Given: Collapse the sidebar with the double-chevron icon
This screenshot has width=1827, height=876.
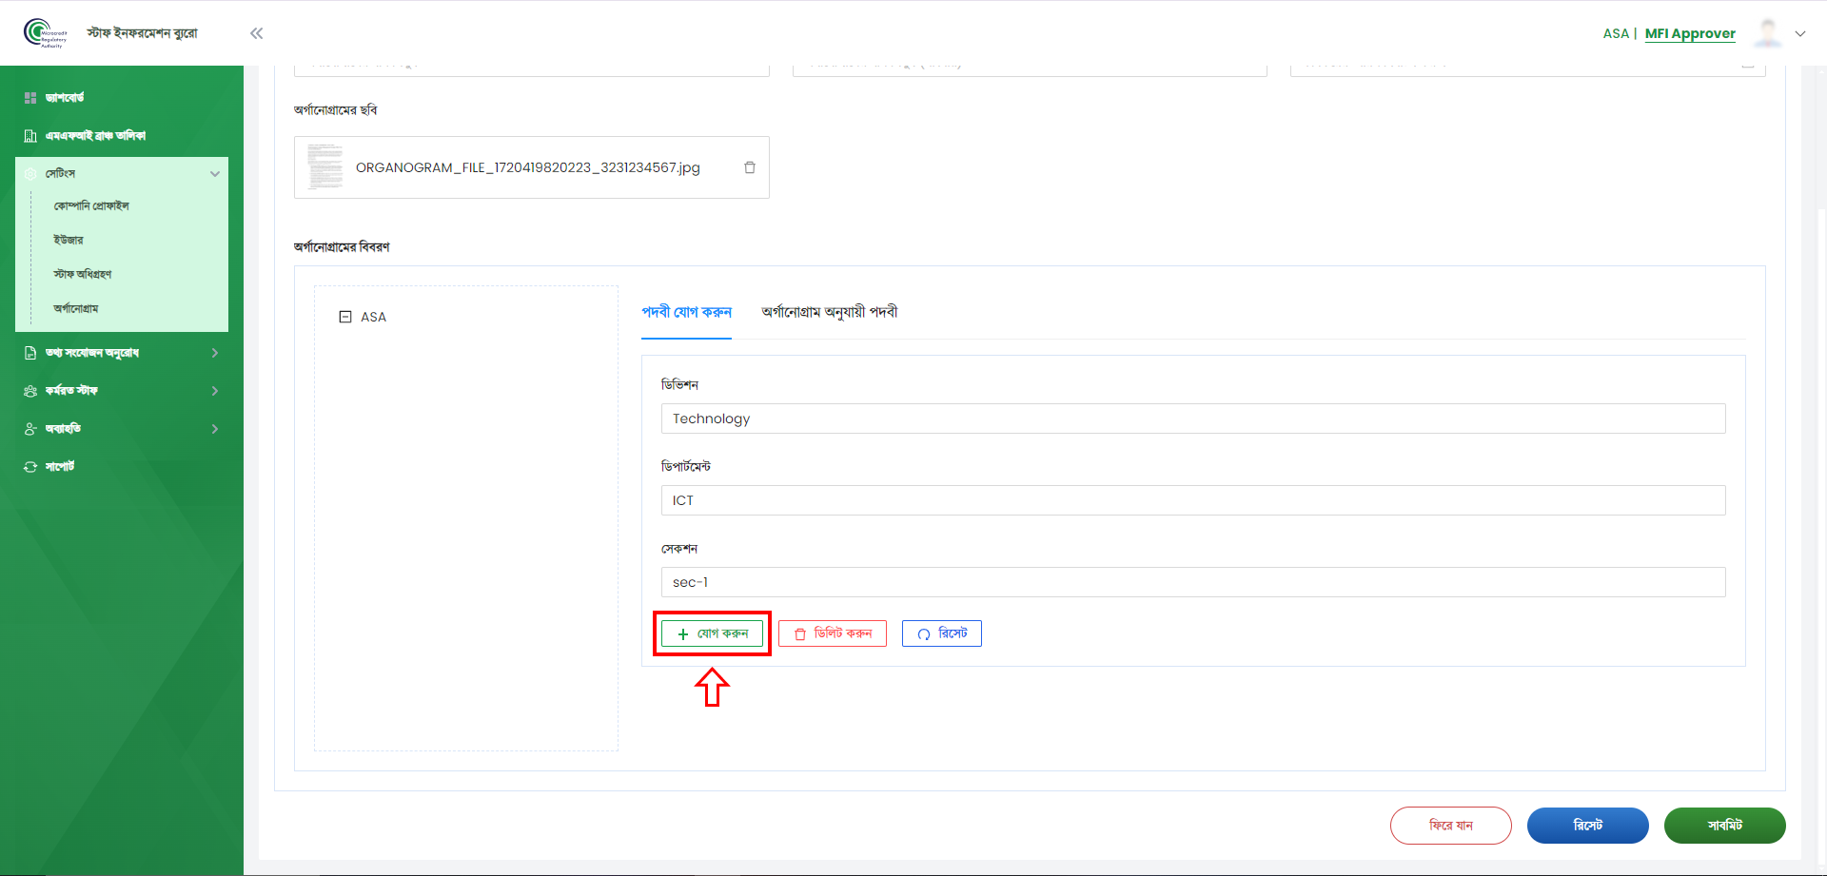Looking at the screenshot, I should 256,33.
